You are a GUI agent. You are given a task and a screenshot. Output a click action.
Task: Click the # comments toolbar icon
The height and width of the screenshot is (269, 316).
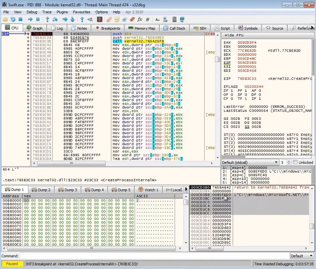[x=148, y=20]
